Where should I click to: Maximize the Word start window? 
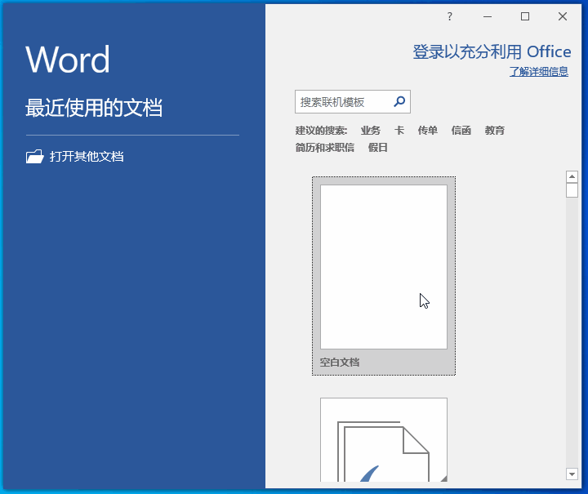(x=525, y=16)
